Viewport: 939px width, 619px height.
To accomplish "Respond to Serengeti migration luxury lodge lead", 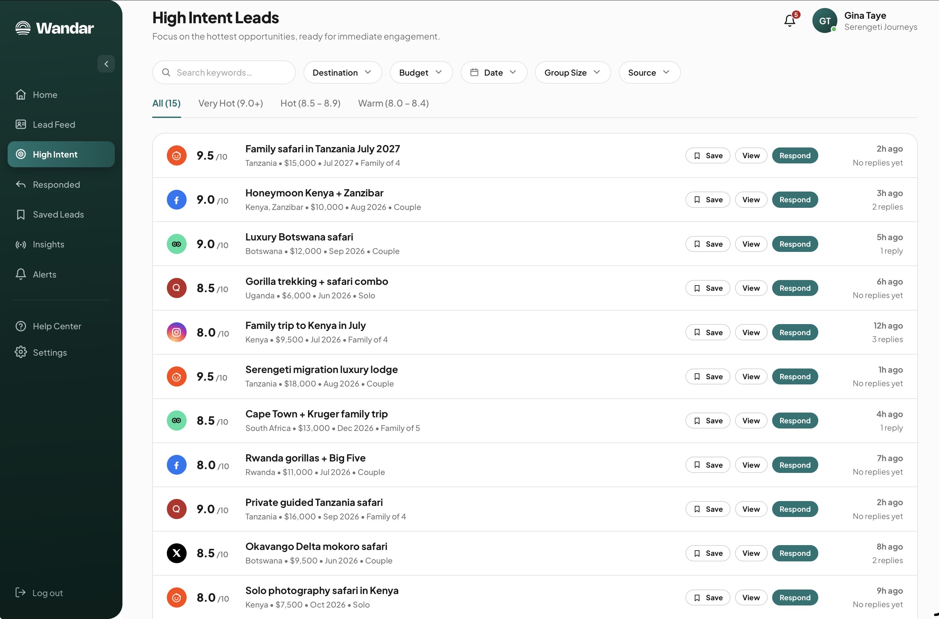I will [x=795, y=376].
